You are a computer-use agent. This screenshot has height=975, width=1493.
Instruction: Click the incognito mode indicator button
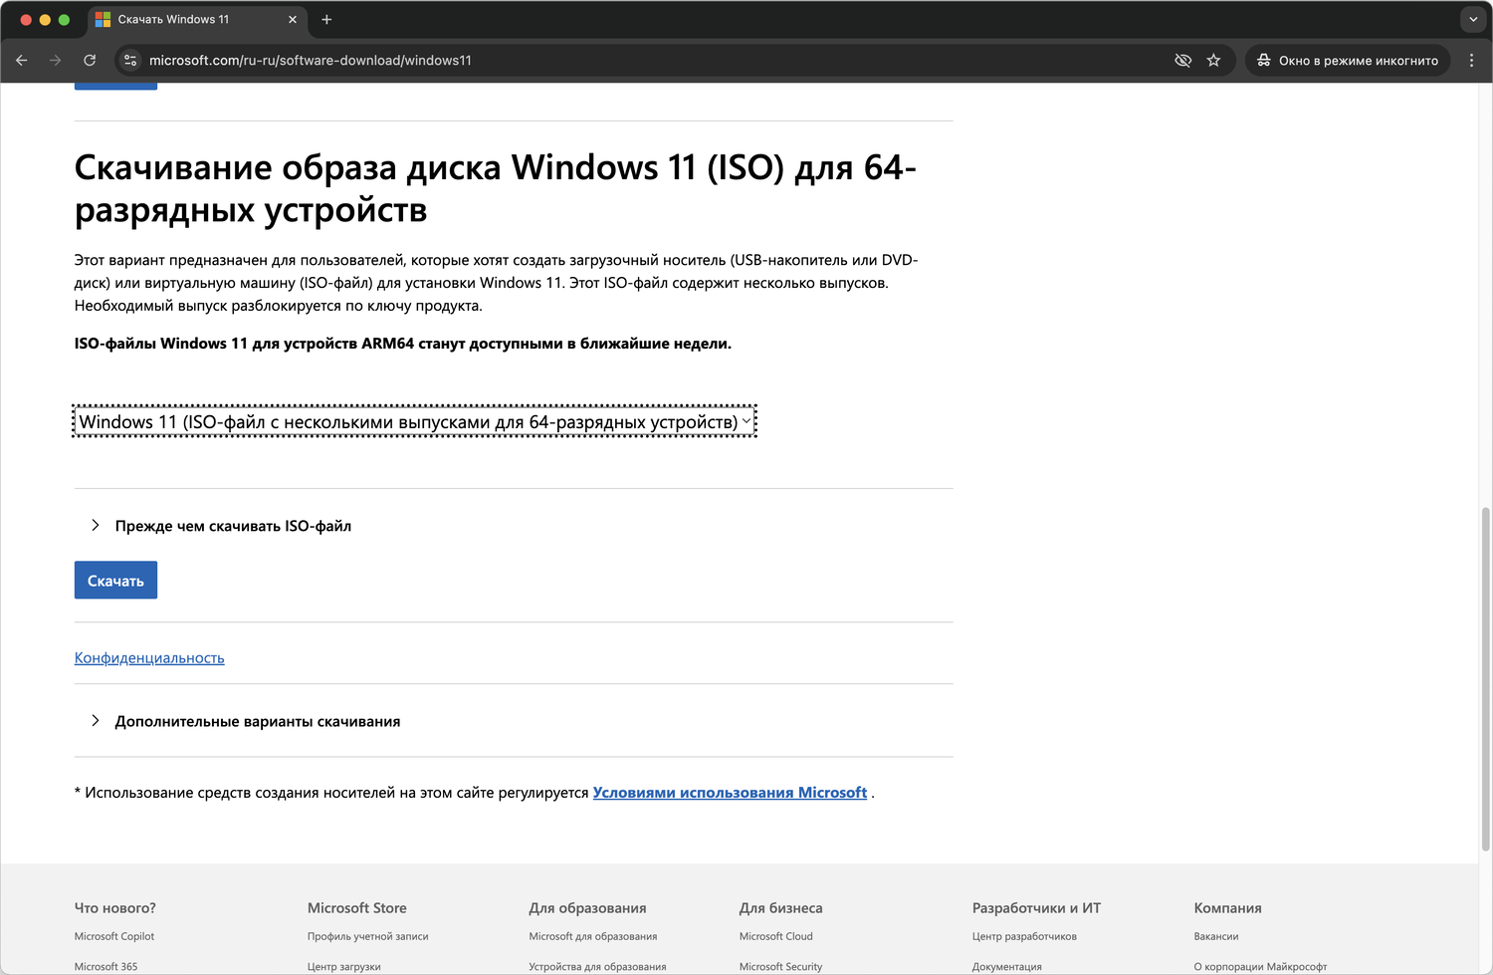tap(1348, 61)
